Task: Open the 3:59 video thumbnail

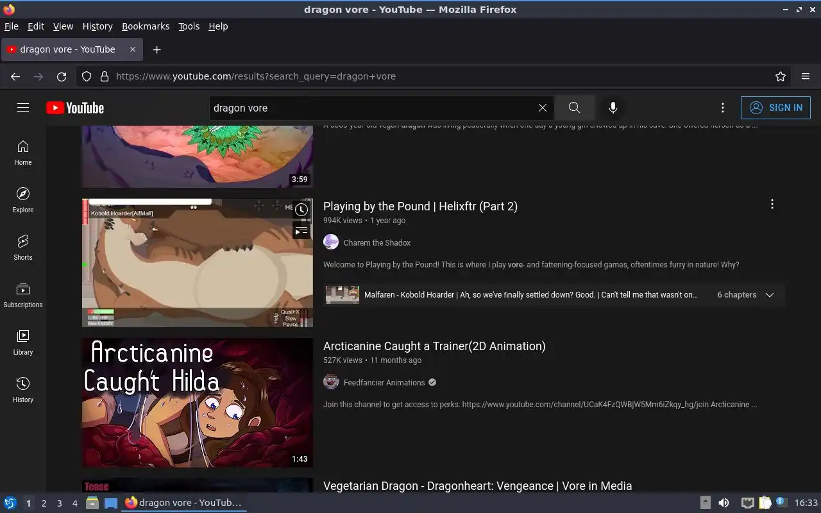Action: [198, 156]
